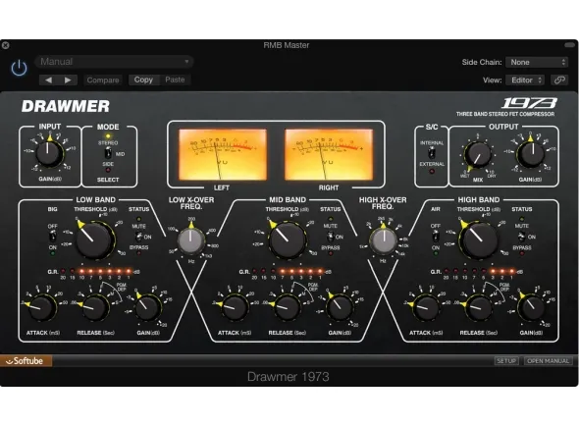Click the SETUP button
The image size is (579, 426).
point(506,360)
